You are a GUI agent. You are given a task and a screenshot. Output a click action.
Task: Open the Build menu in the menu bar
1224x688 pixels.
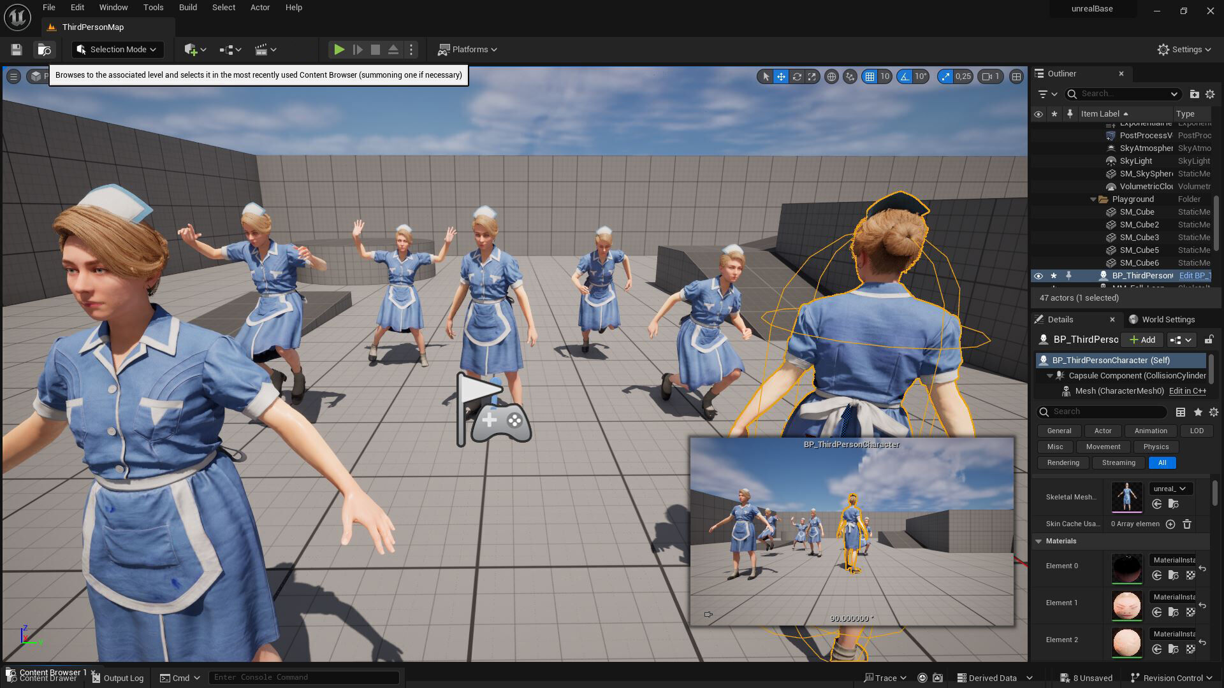(x=187, y=8)
